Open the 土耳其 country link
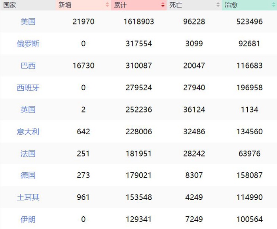The height and width of the screenshot is (229, 277). point(28,197)
